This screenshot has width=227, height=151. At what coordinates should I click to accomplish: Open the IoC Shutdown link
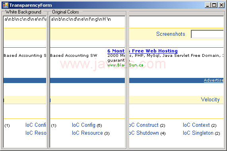pos(144,133)
